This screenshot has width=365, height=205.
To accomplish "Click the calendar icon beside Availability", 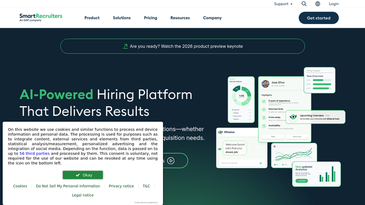I will 264,126.
